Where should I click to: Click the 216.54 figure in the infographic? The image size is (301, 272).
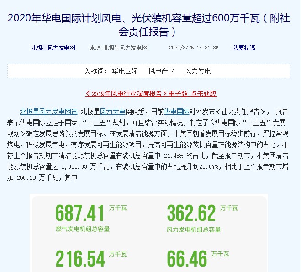80,259
